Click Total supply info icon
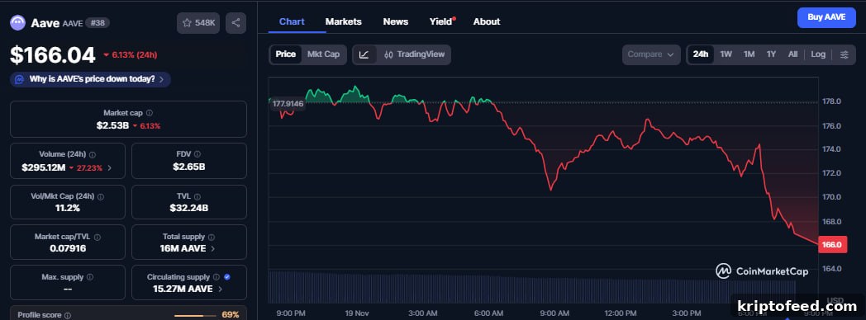Viewport: 866px width, 320px height. pyautogui.click(x=211, y=237)
